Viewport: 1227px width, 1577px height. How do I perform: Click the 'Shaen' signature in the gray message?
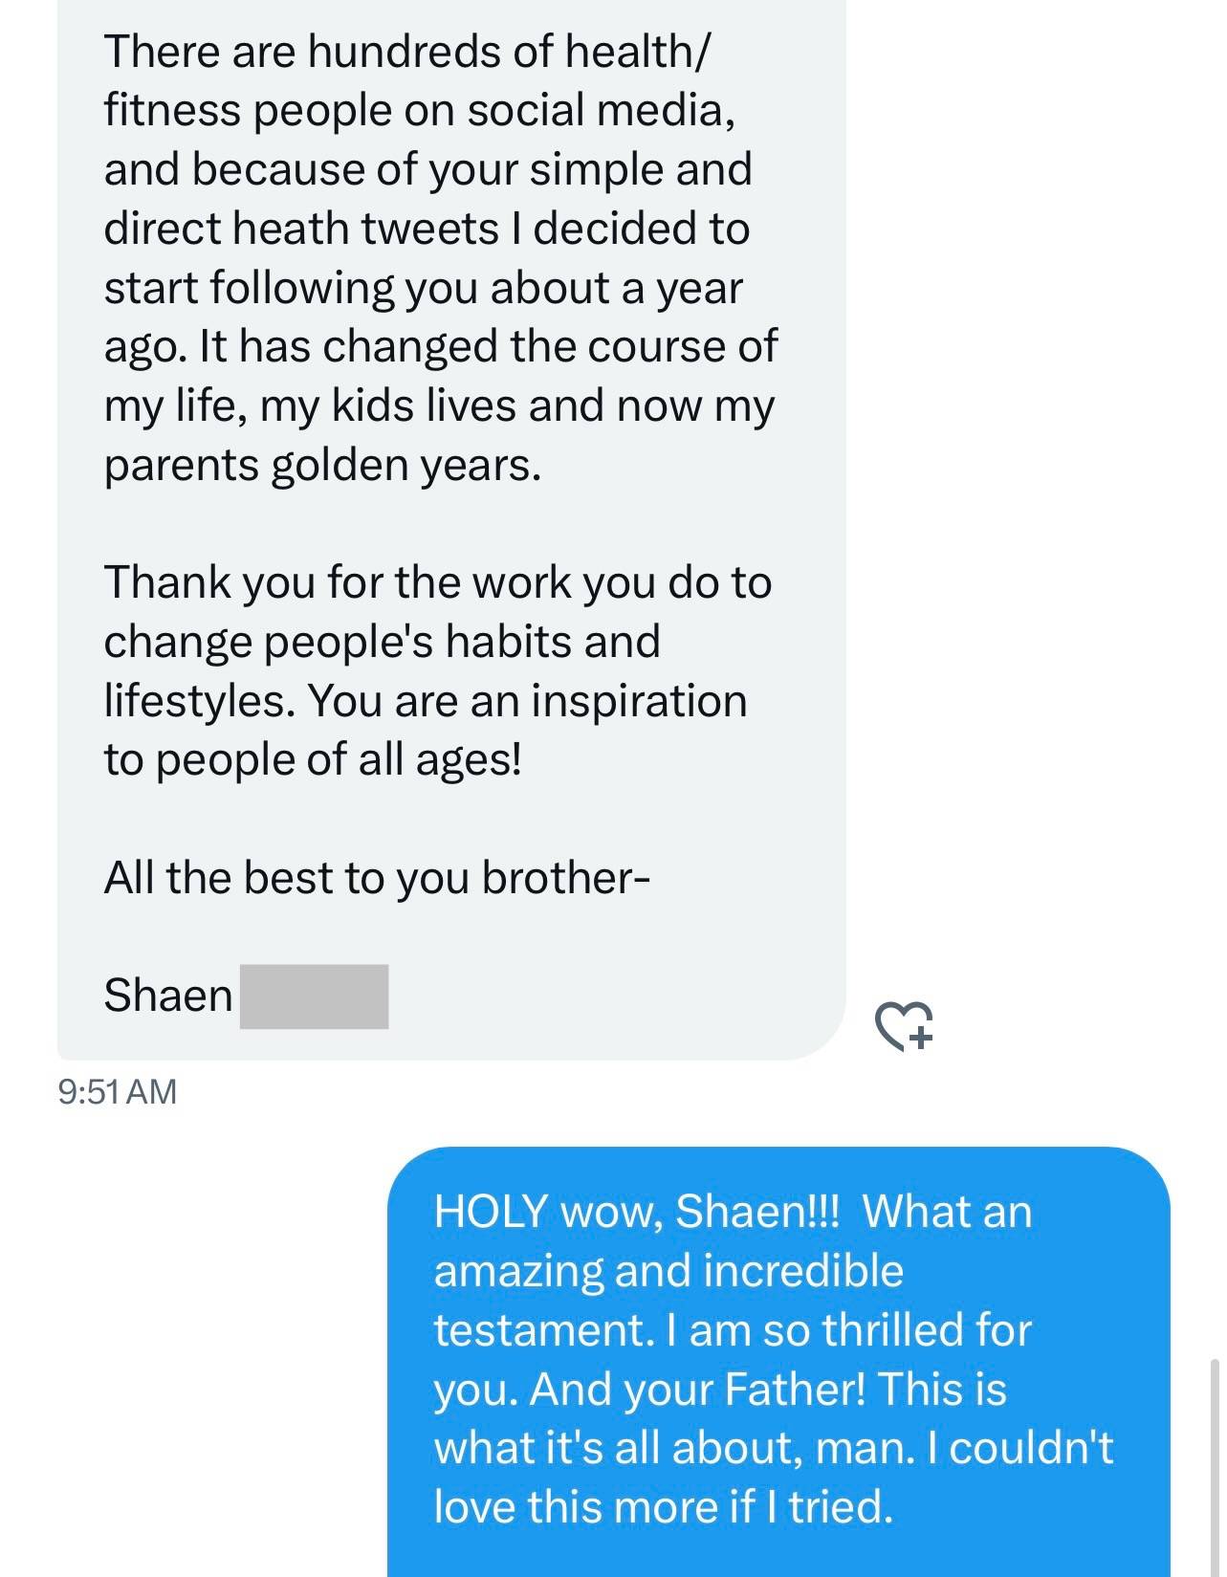(168, 996)
